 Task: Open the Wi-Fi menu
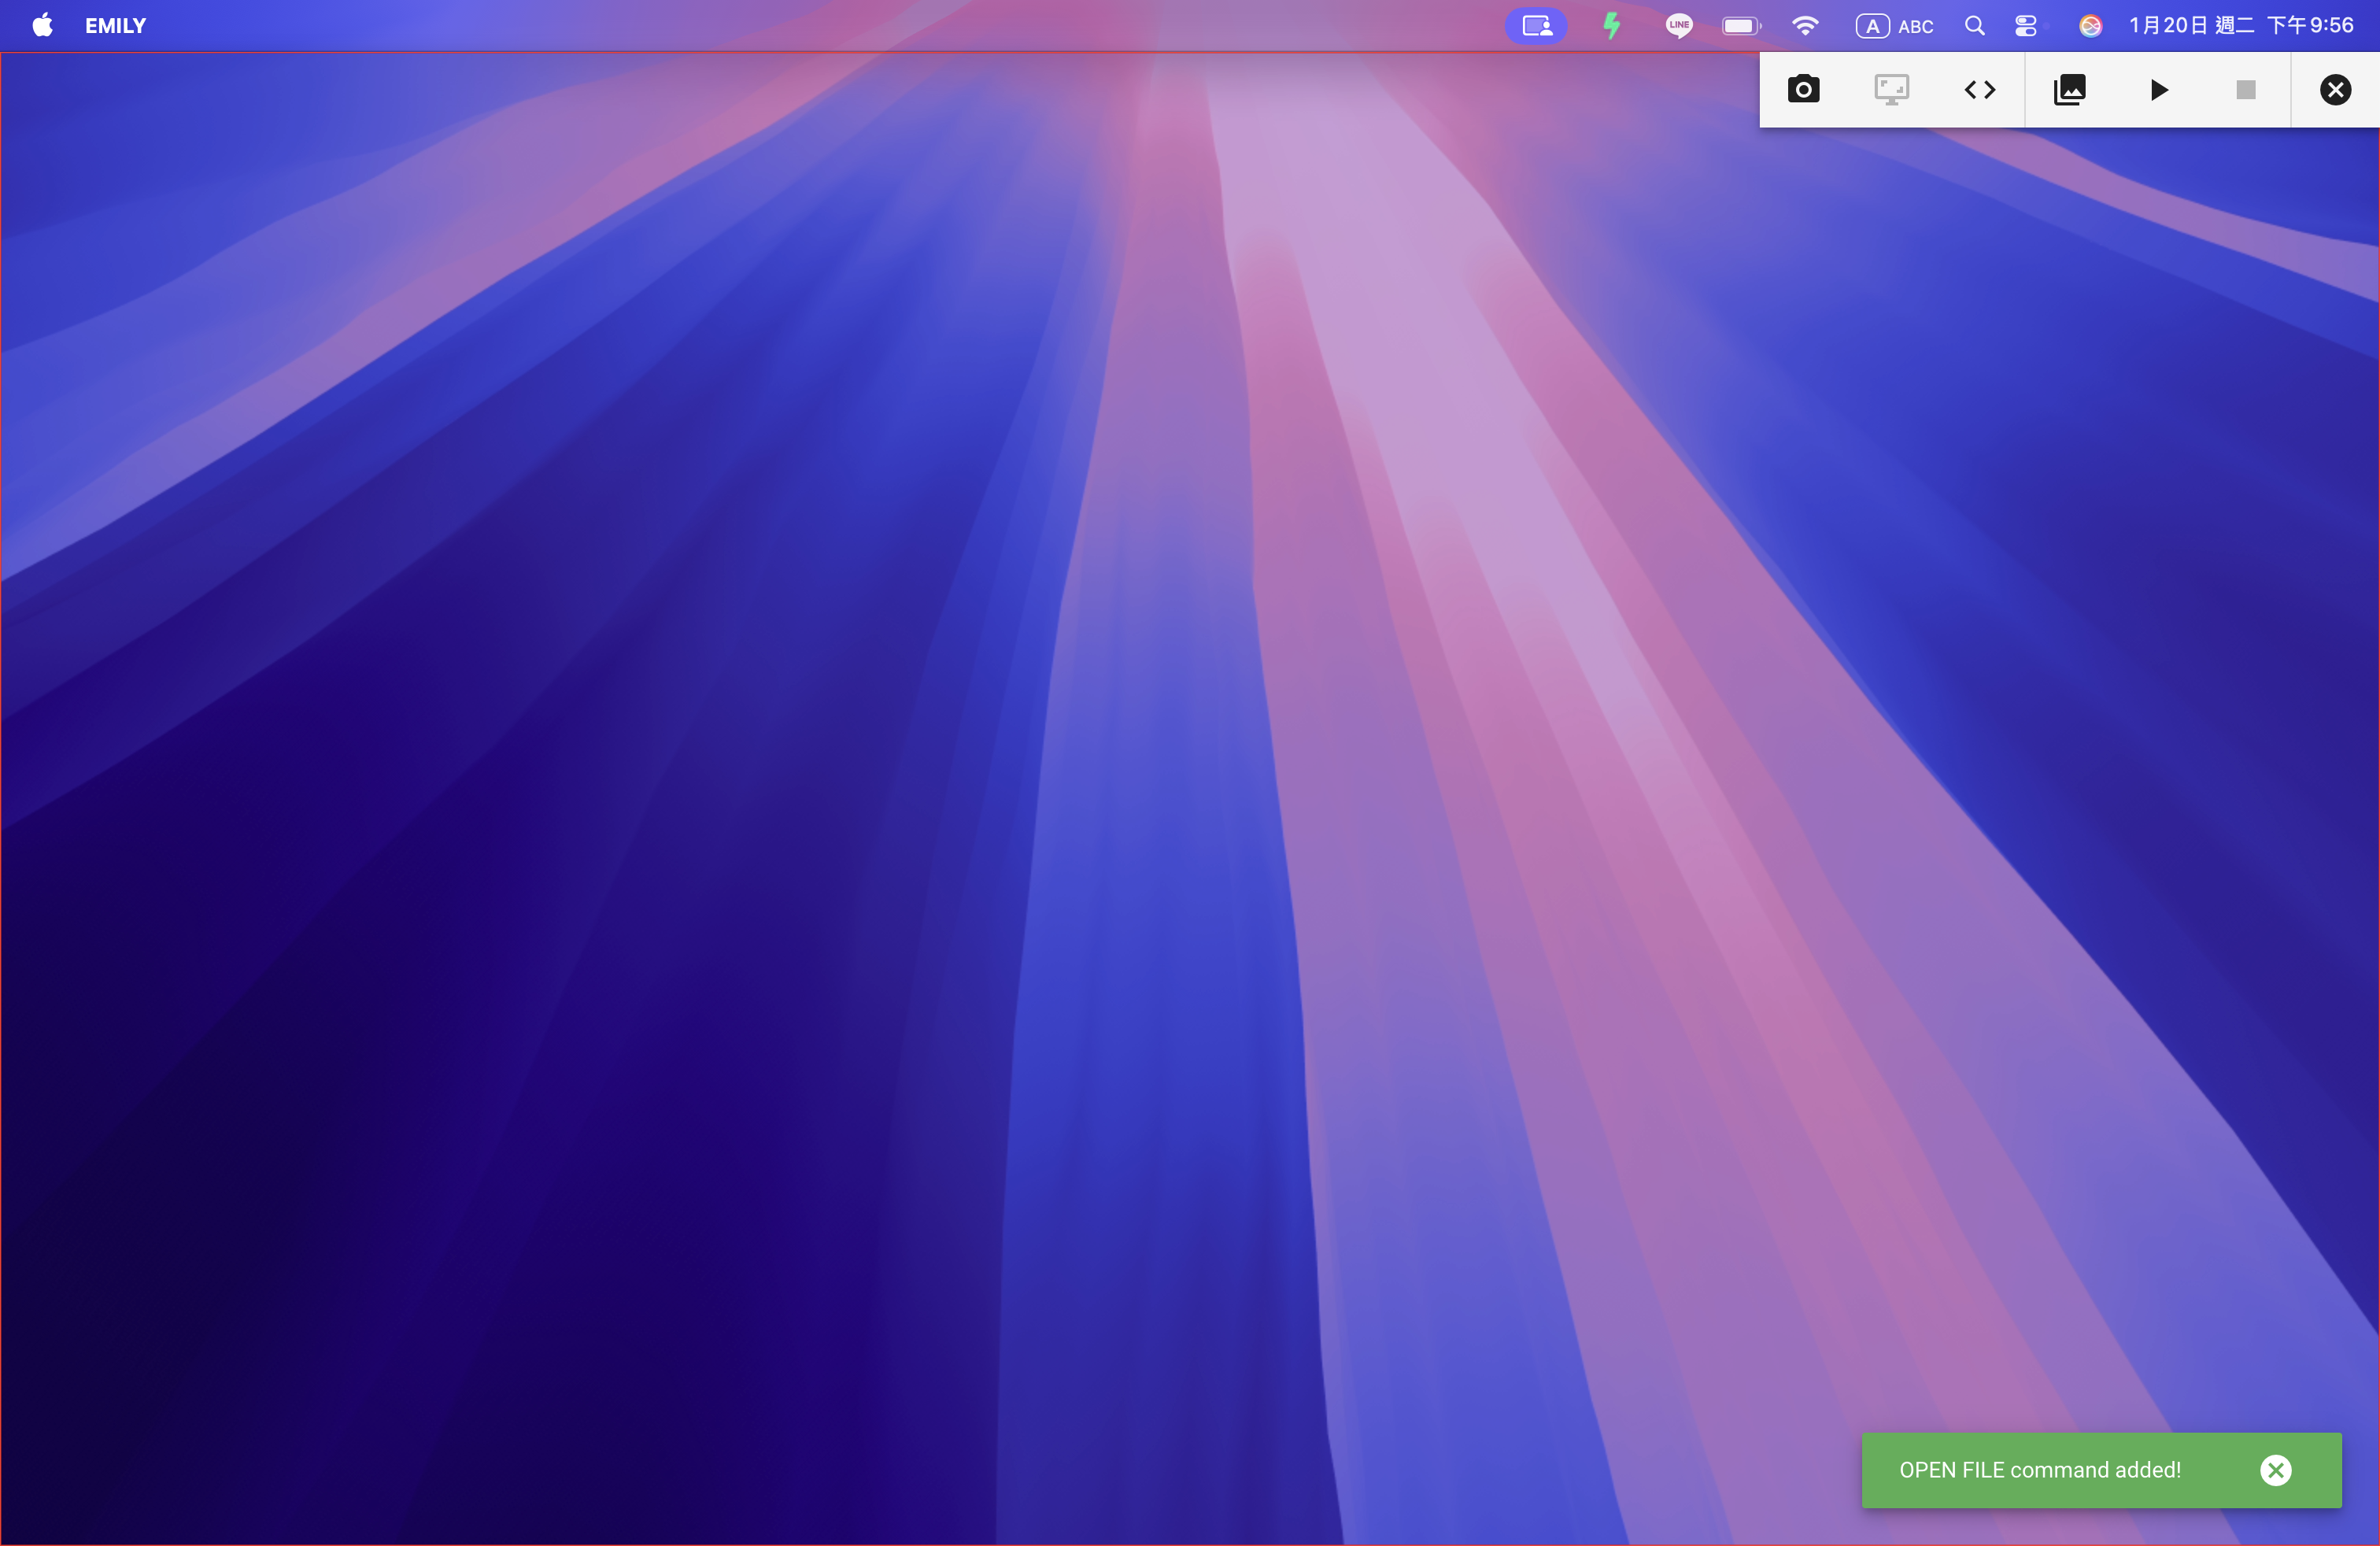1805,26
